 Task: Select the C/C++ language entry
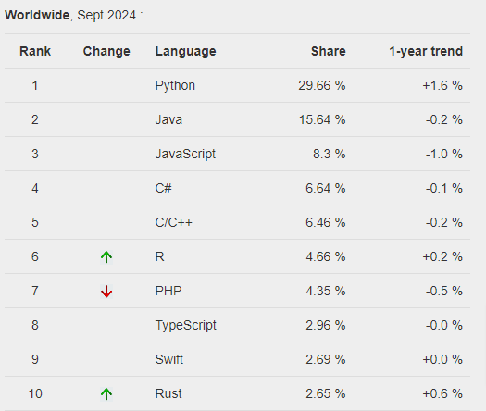(x=174, y=222)
